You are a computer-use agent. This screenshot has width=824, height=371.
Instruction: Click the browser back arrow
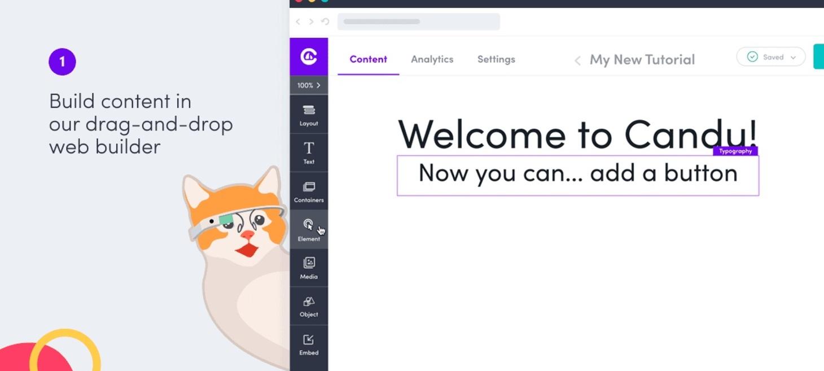(298, 21)
